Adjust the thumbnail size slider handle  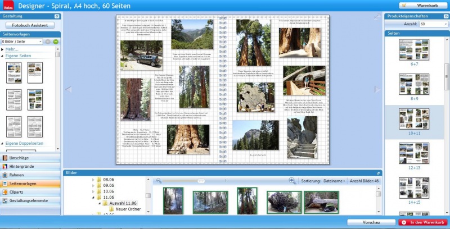[201, 181]
